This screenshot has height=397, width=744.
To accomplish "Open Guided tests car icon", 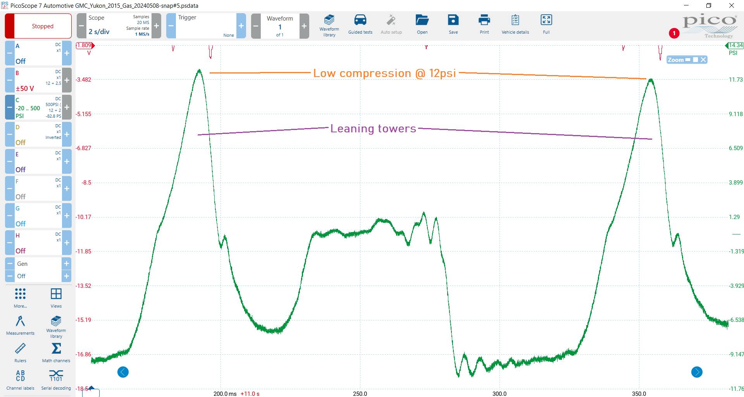I will pyautogui.click(x=360, y=25).
